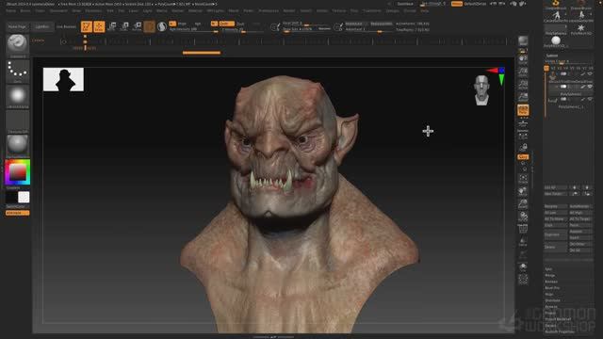This screenshot has width=603, height=339.
Task: Click the BPR render icon
Action: [523, 41]
